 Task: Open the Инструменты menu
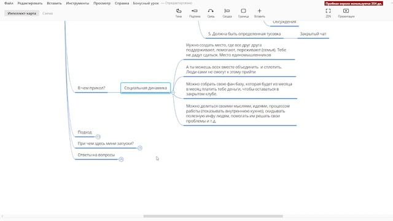click(x=77, y=3)
